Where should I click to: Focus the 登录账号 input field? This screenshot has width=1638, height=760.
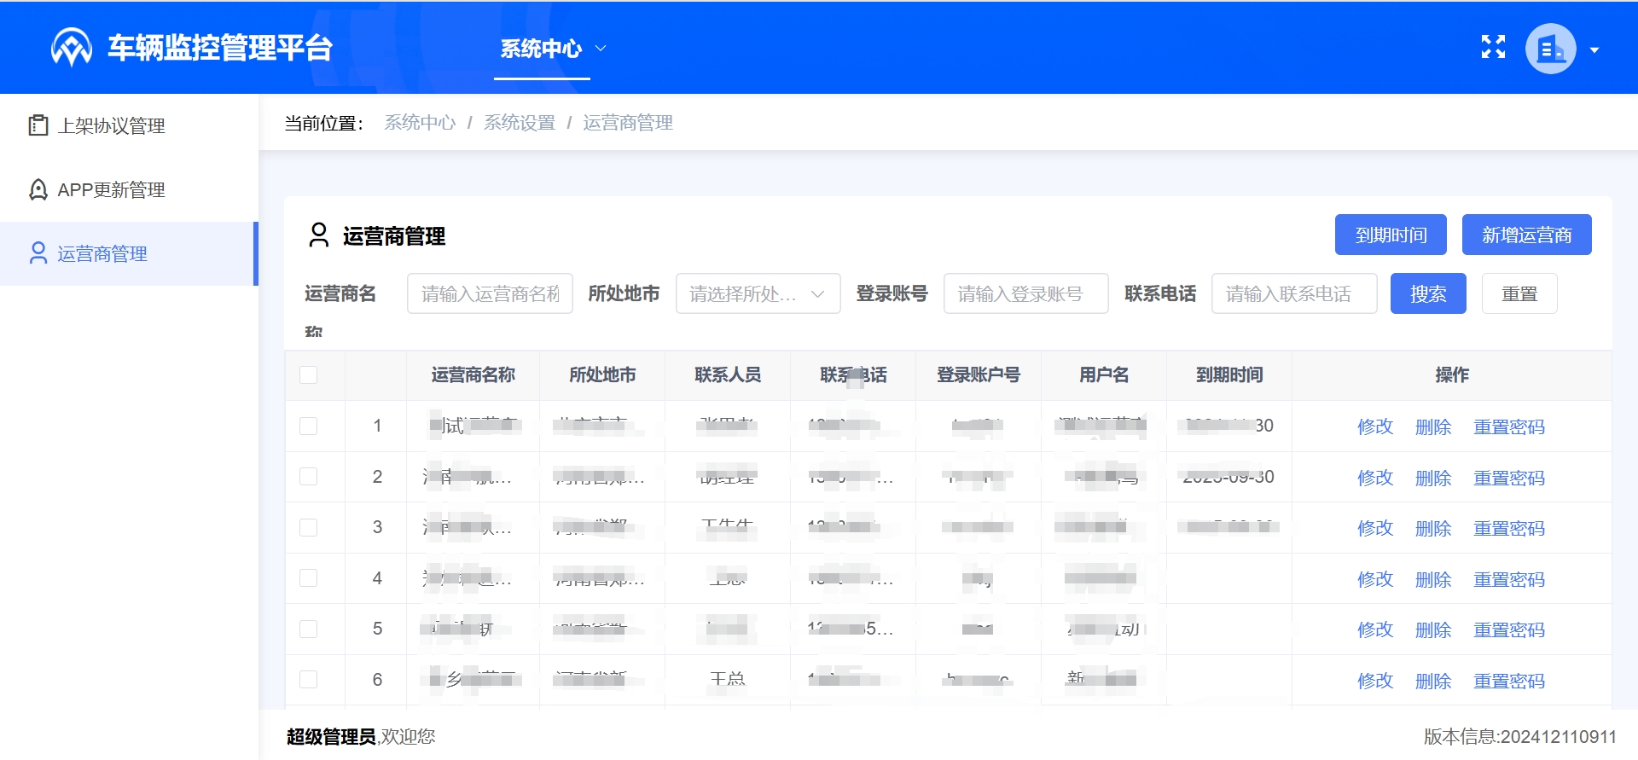point(1026,293)
